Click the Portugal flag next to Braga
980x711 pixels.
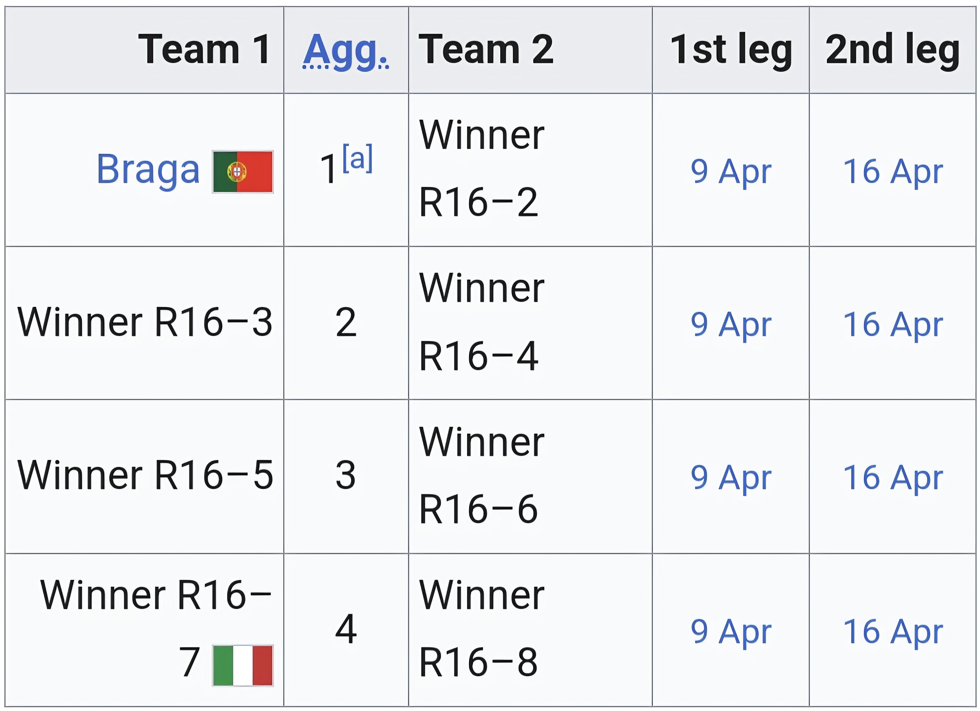coord(242,171)
